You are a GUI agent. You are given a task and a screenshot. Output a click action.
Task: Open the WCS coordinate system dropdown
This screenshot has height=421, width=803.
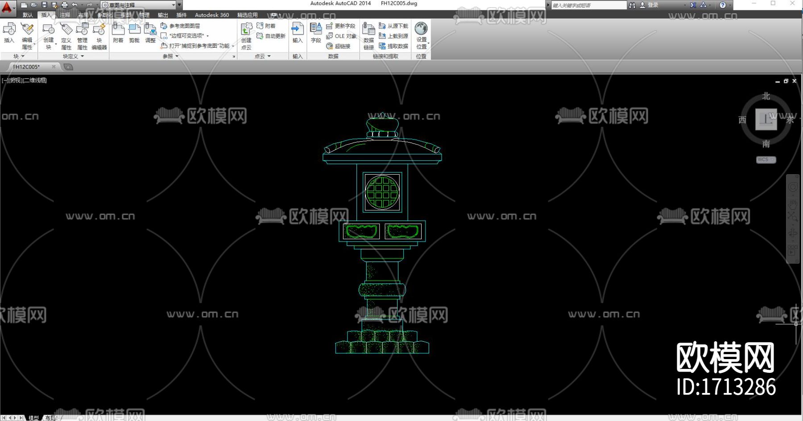coord(766,159)
